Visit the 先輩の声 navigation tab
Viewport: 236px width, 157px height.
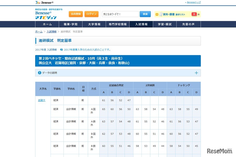click(188, 24)
